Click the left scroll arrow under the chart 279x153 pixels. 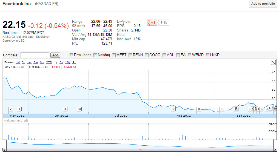click(x=4, y=150)
